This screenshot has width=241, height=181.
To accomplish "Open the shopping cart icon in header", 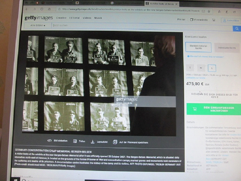I will [x=213, y=20].
